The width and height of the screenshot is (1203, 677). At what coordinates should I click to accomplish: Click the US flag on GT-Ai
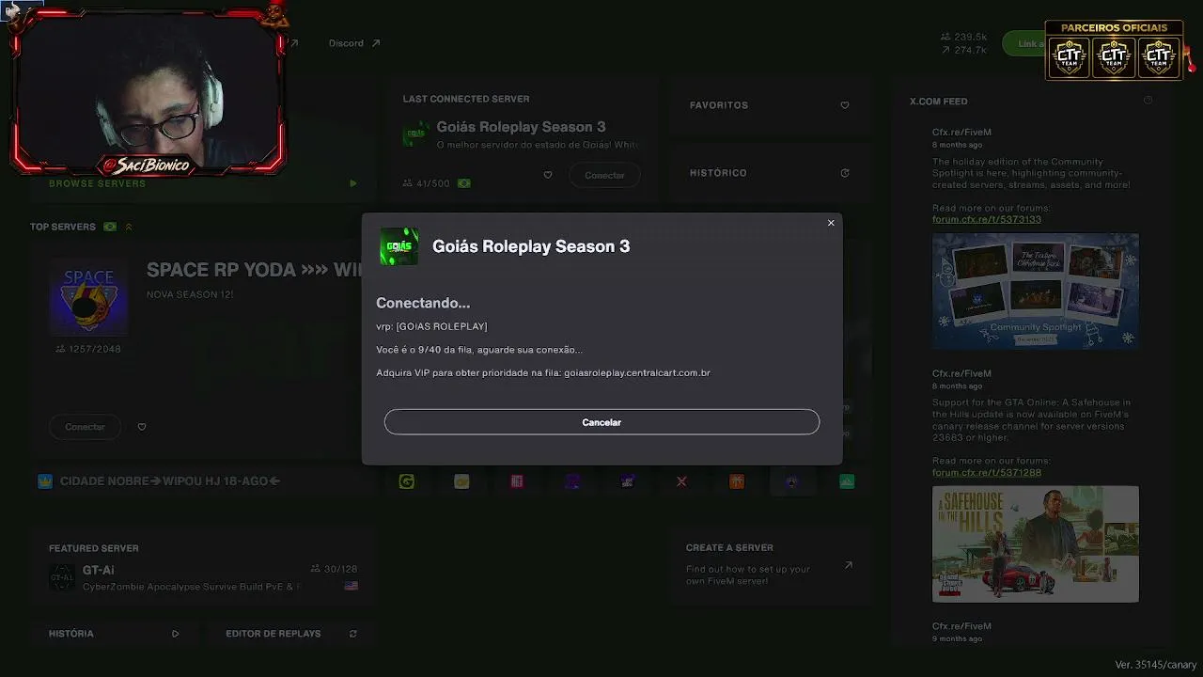click(352, 586)
